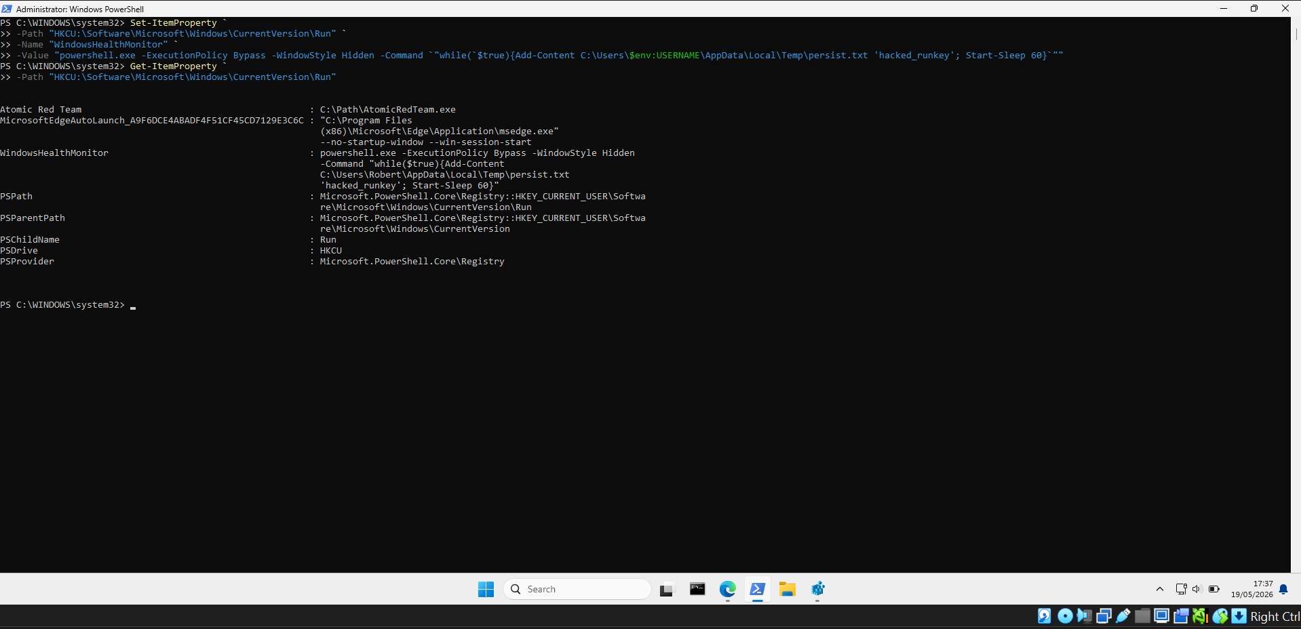1301x629 pixels.
Task: Click the last PS prompt cursor line
Action: [x=68, y=305]
